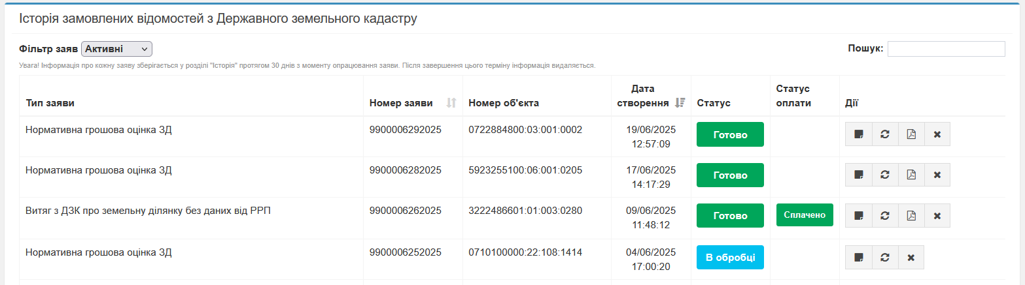Image resolution: width=1025 pixels, height=285 pixels.
Task: Refresh the 'В обробці' request 9900006252025
Action: 885,257
